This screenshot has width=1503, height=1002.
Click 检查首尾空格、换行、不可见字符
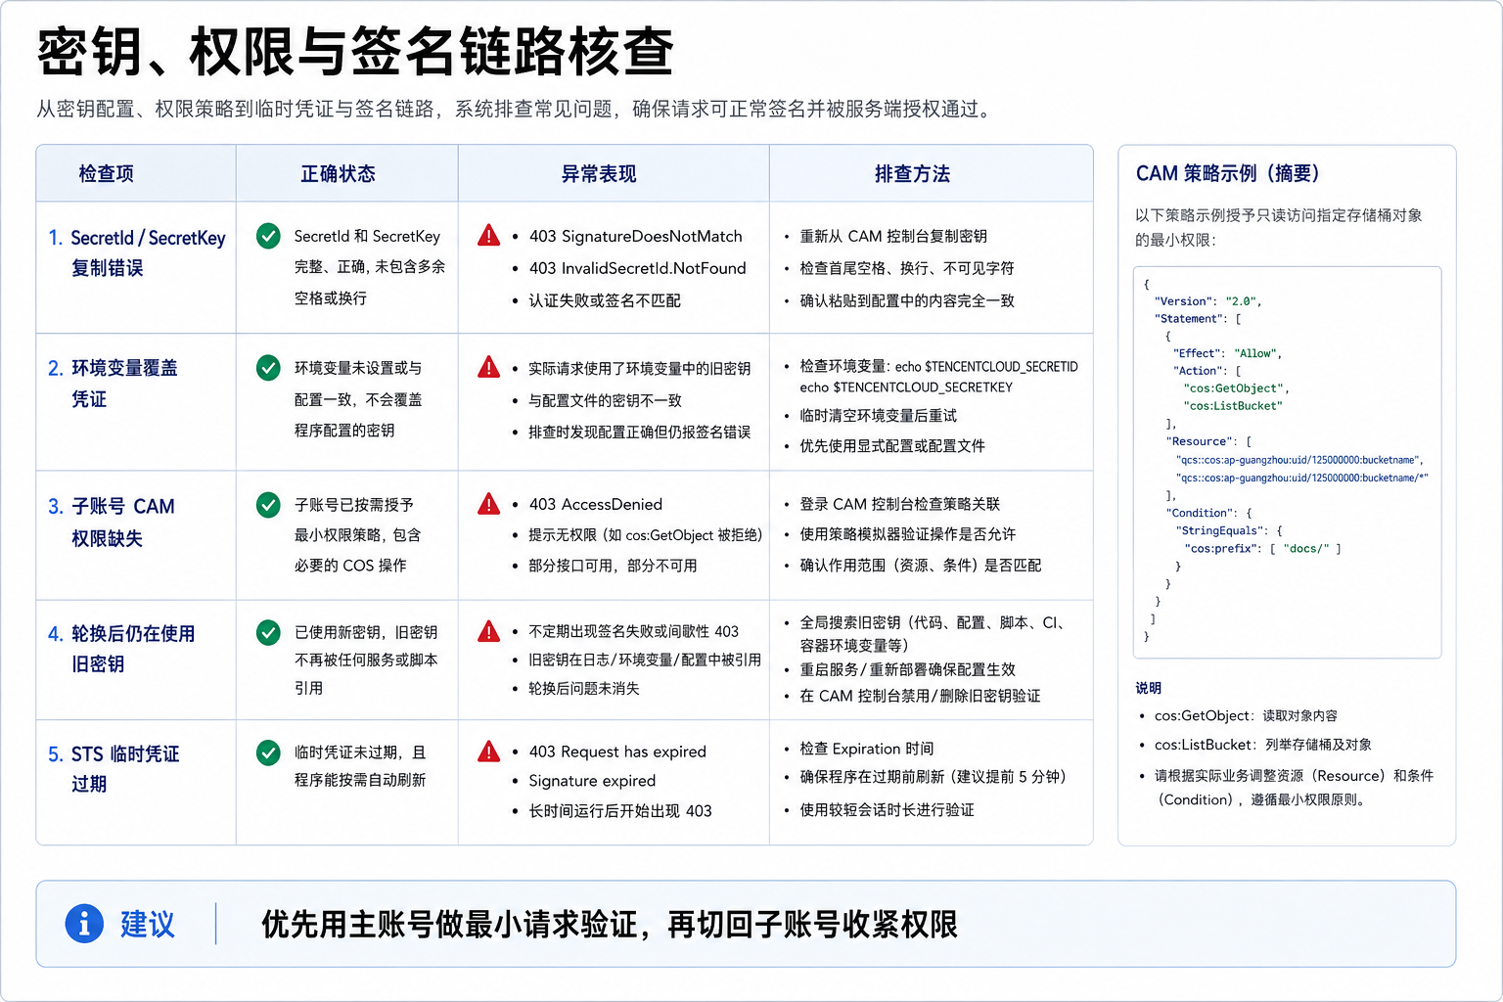click(907, 268)
